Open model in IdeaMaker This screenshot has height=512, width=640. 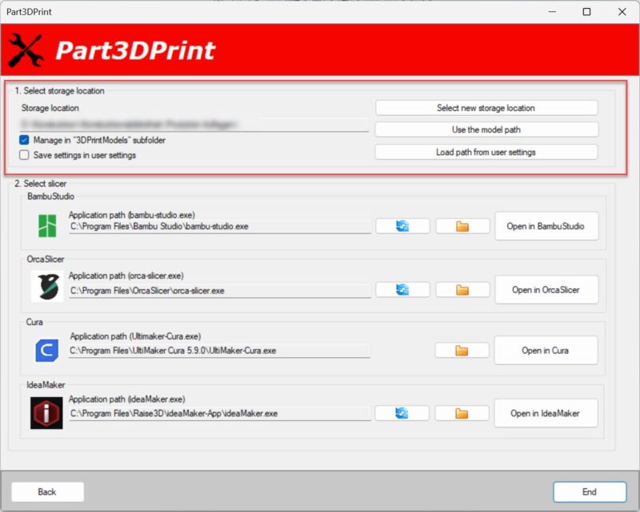(546, 413)
